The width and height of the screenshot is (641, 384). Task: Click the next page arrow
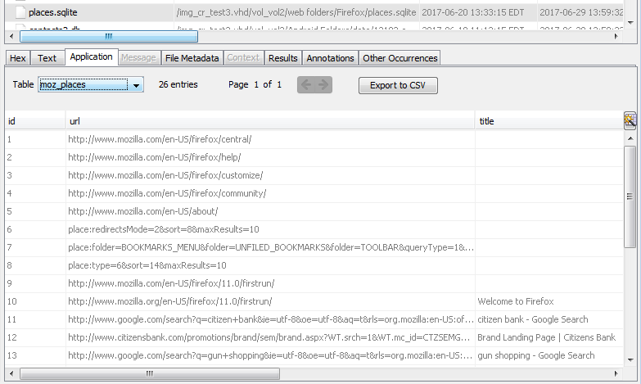[x=323, y=84]
